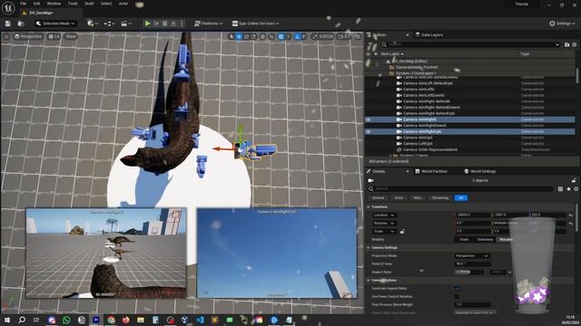Screen dimensions: 581x326
Task: Open the Selection Mode dropdown
Action: (55, 24)
